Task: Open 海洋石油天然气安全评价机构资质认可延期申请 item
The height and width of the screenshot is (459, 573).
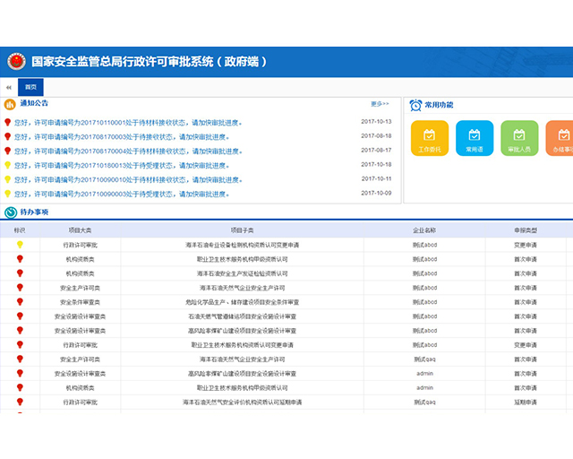Action: 243,403
